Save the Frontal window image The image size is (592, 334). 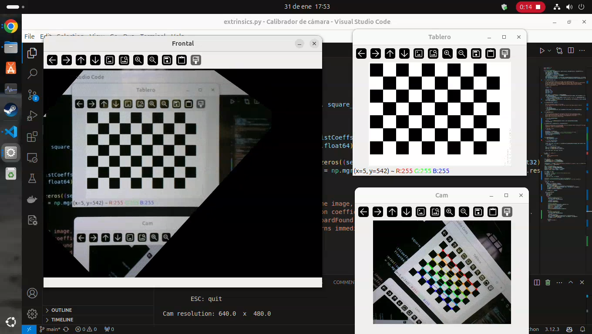coord(167,60)
